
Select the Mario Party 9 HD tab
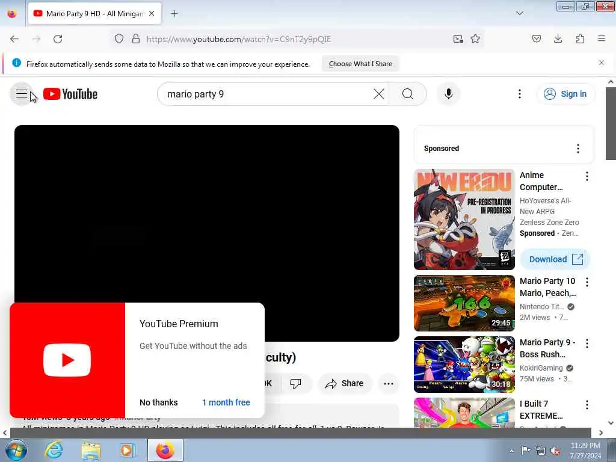point(94,14)
